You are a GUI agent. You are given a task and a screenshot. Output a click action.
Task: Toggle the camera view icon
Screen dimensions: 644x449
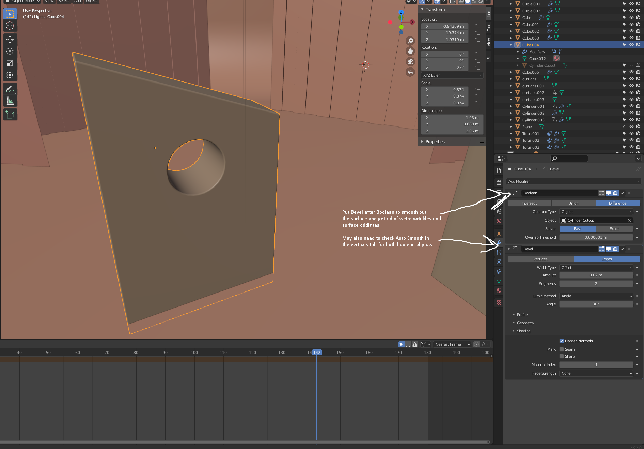tap(411, 62)
